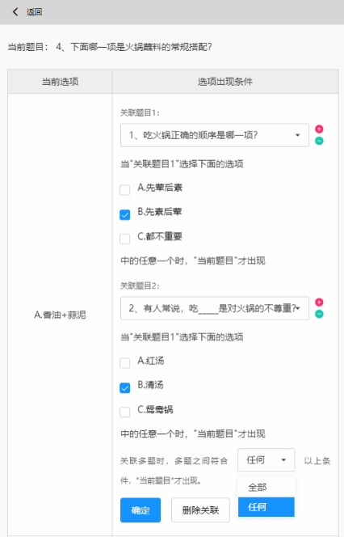This screenshot has width=344, height=537.
Task: Click the 删除关联 button
Action: point(200,510)
